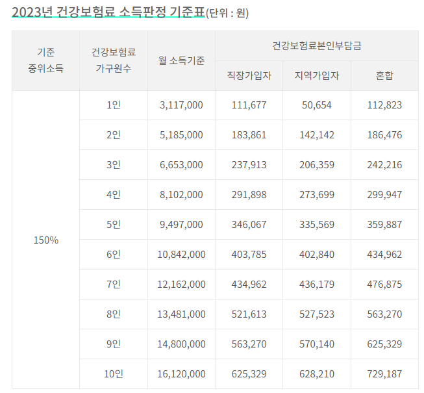The image size is (424, 393).
Task: Select the 527,523 cell
Action: tap(317, 314)
